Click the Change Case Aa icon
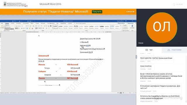Image resolution: width=187 pixels, height=105 pixels. (x=30, y=26)
